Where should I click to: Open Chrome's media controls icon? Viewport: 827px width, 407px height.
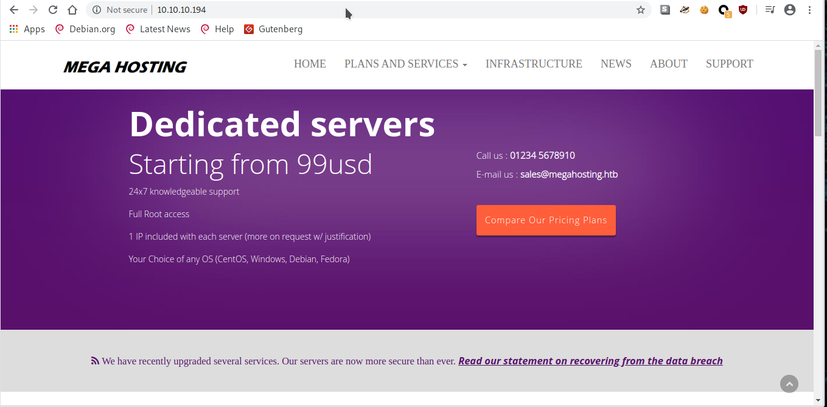(x=769, y=10)
